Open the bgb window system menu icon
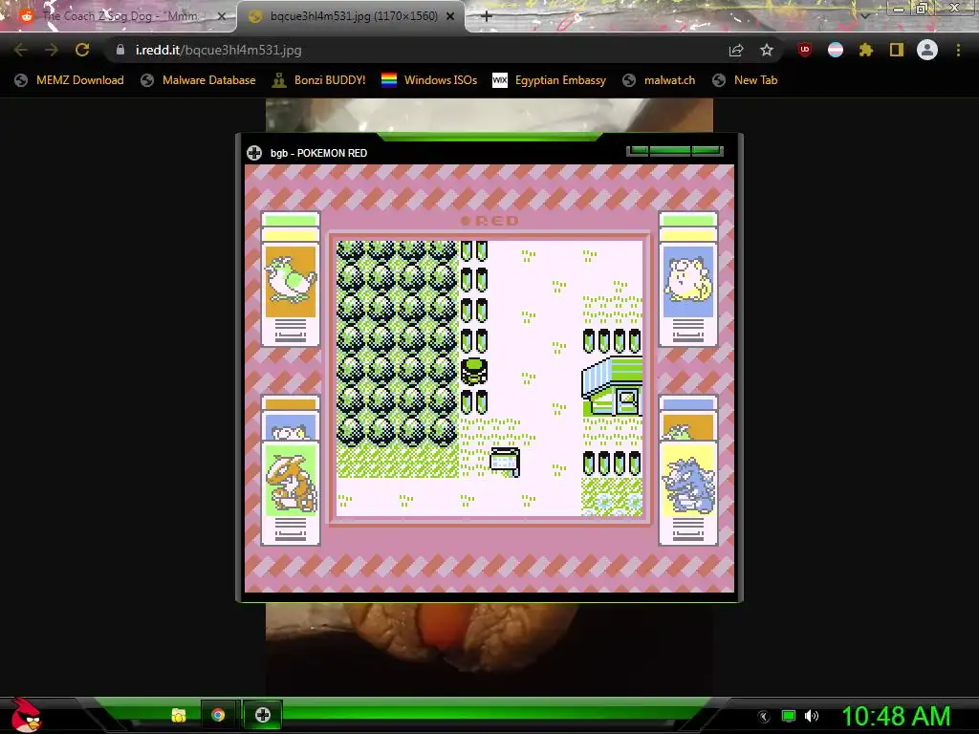Image resolution: width=979 pixels, height=734 pixels. pos(254,153)
